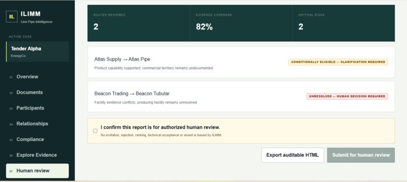Select the Human review nav item

pyautogui.click(x=37, y=170)
